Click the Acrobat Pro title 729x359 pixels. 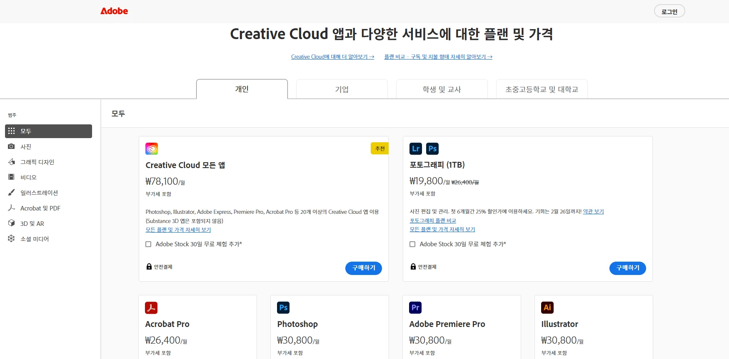[x=167, y=324]
